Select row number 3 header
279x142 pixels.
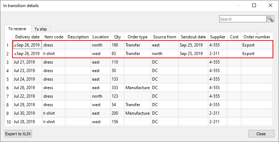7,62
